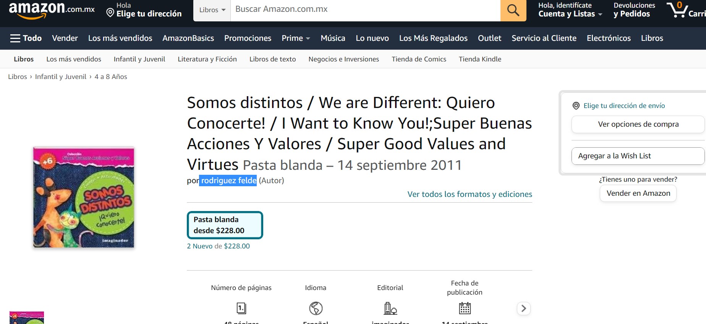Click Ver opciones de compra button
Image resolution: width=706 pixels, height=324 pixels.
click(x=638, y=124)
